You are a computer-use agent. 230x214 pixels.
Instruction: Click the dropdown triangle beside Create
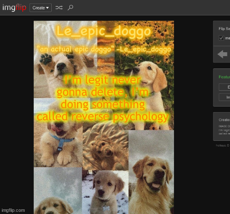(47, 8)
